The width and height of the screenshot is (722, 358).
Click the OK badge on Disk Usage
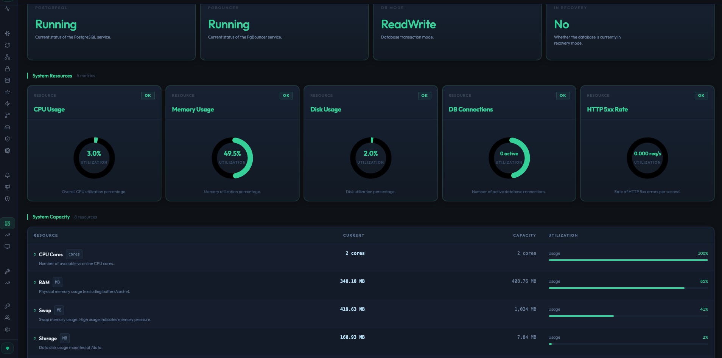pos(425,96)
